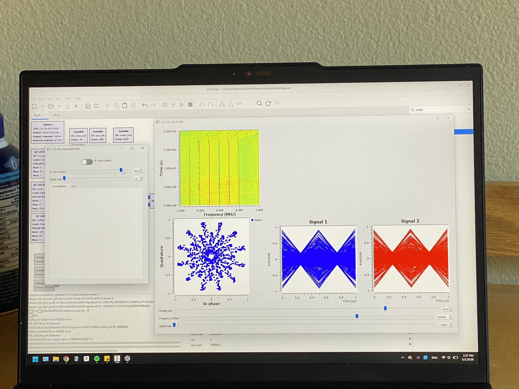Viewport: 519px width, 389px height.
Task: Click the red circle errors icon in toolbar
Action: click(165, 105)
